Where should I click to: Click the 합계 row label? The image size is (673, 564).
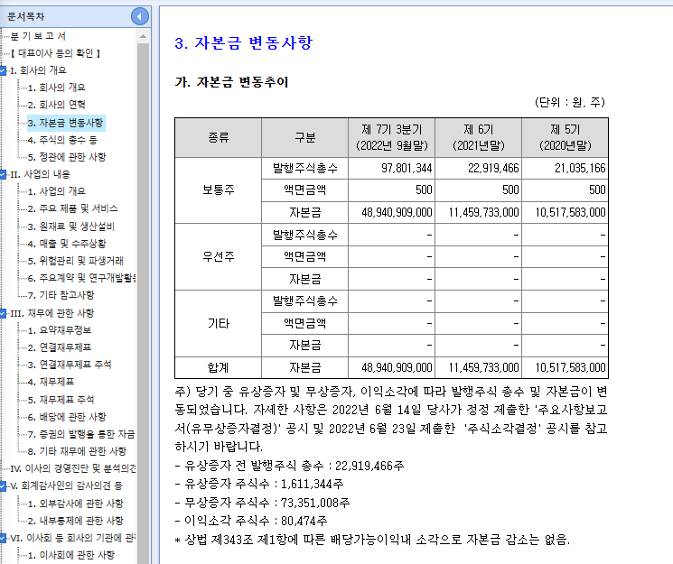[219, 367]
